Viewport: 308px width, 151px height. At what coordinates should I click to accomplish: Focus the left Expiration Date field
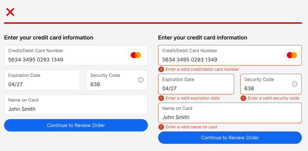pos(42,80)
